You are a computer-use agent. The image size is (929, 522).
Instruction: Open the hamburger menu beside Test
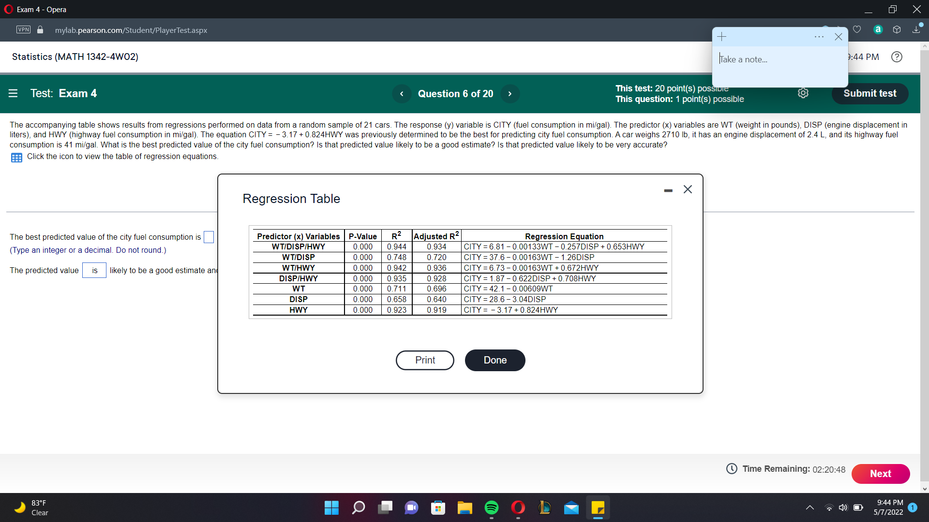[13, 93]
